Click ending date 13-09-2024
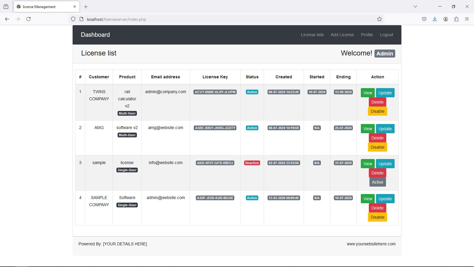Viewport: 474px width, 267px height. coord(343,92)
